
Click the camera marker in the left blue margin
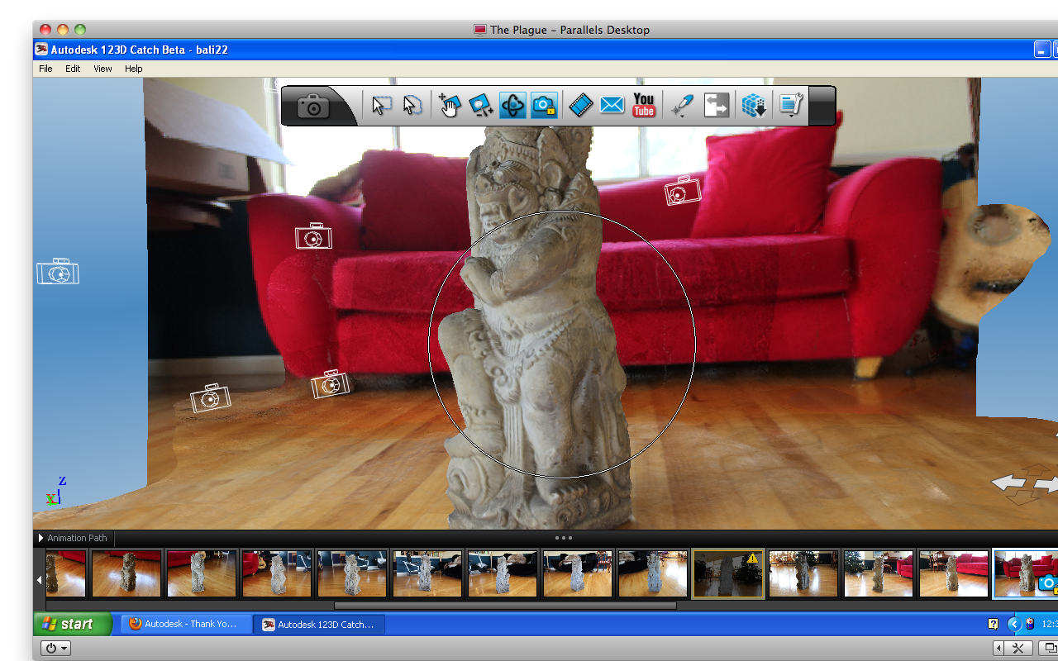[58, 272]
